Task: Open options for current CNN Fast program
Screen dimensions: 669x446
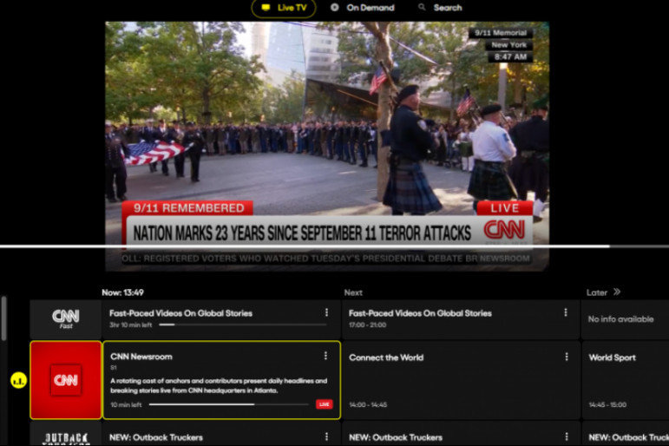Action: (x=326, y=313)
